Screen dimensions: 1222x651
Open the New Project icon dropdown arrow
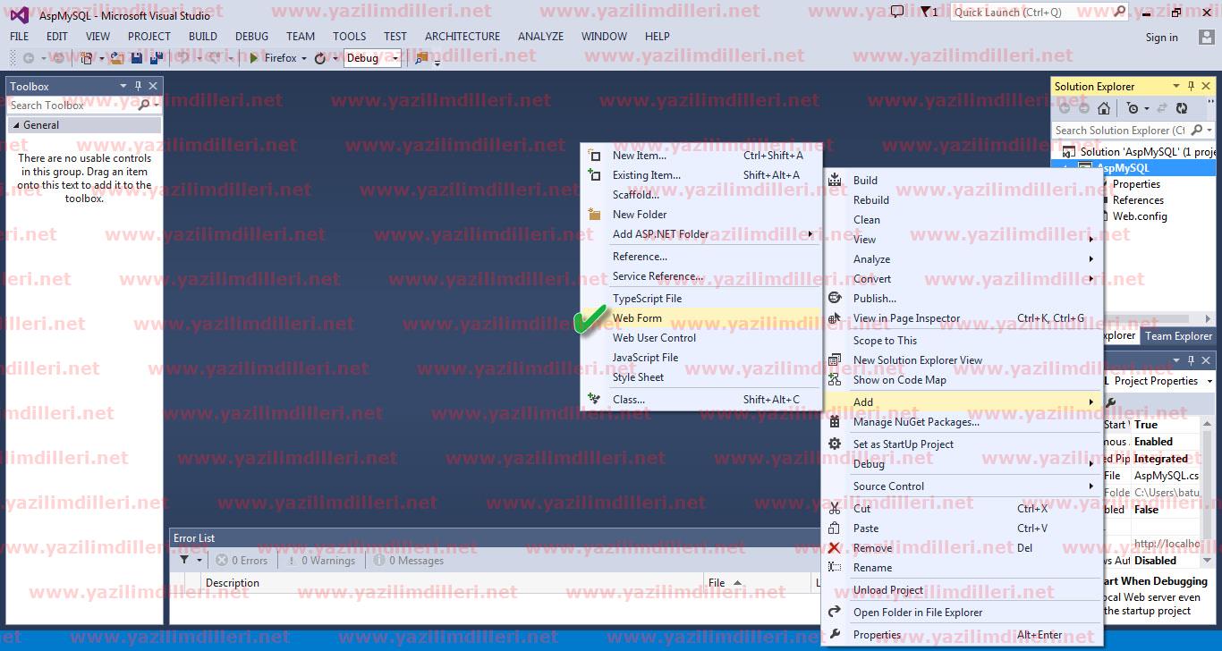click(x=101, y=59)
